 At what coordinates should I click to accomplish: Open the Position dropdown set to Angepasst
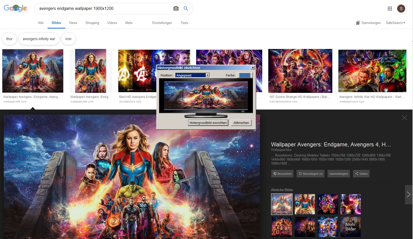point(193,75)
